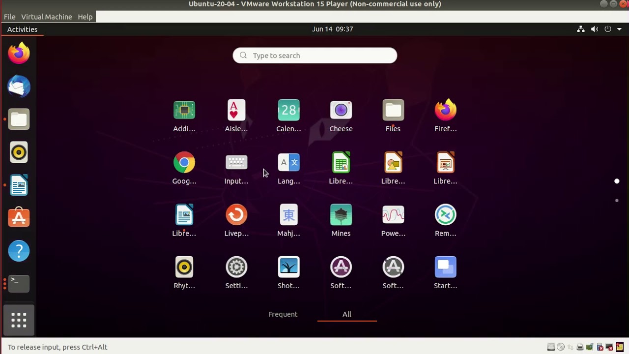This screenshot has width=629, height=354.
Task: Launch Firefox from the app grid
Action: click(446, 117)
